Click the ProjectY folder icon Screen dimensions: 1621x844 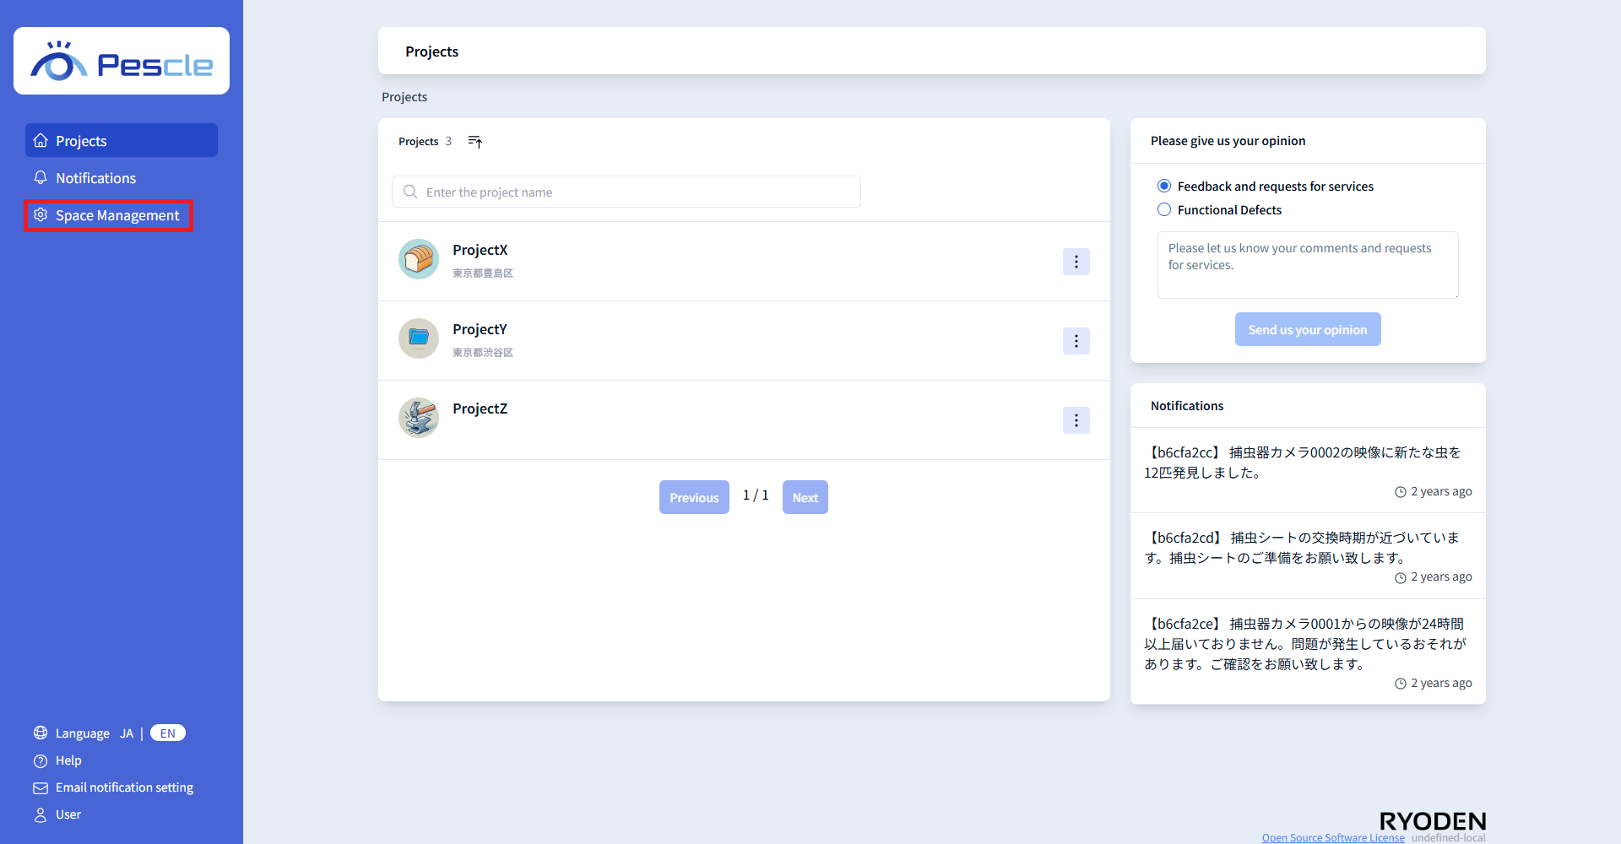pyautogui.click(x=419, y=338)
